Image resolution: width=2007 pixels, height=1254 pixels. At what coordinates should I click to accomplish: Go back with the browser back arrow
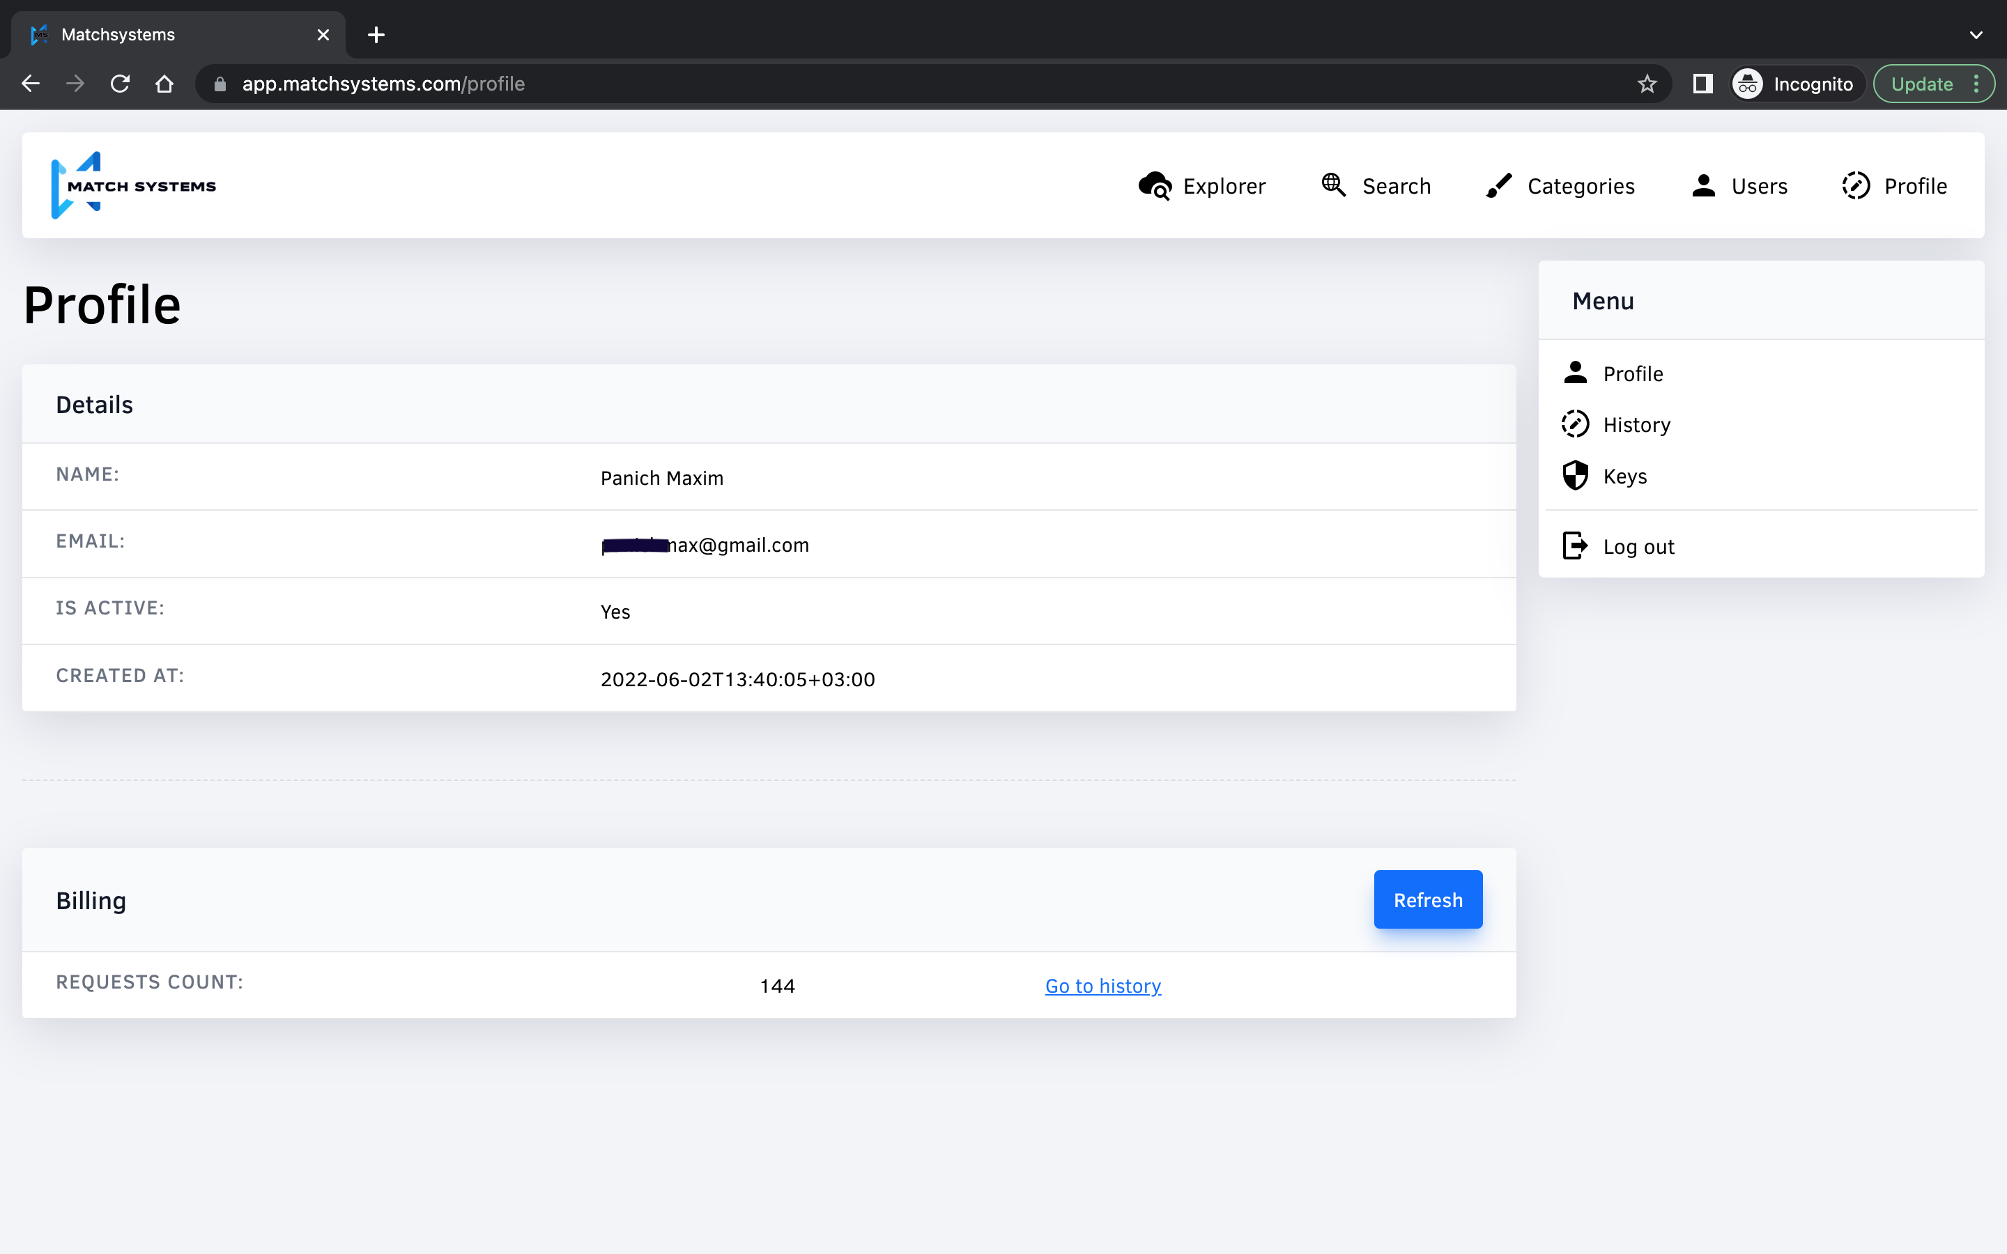pyautogui.click(x=31, y=84)
